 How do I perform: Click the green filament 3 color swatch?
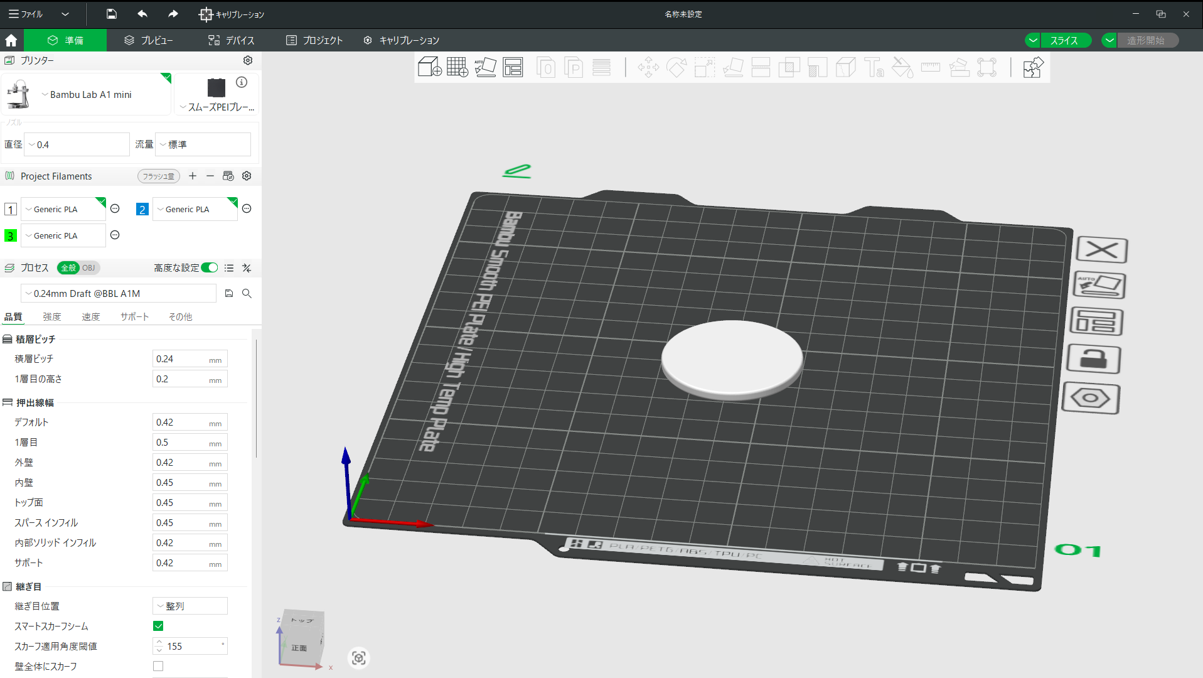point(11,236)
